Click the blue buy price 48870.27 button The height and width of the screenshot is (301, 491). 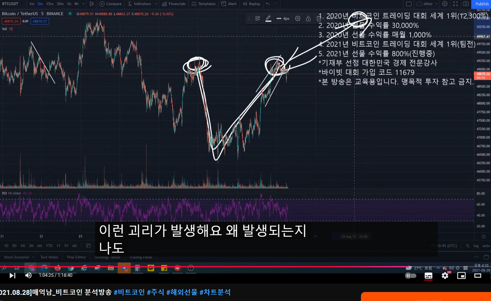pos(40,21)
